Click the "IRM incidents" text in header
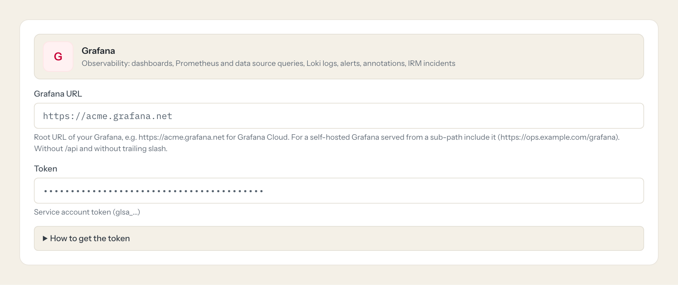The width and height of the screenshot is (678, 285). click(x=431, y=63)
